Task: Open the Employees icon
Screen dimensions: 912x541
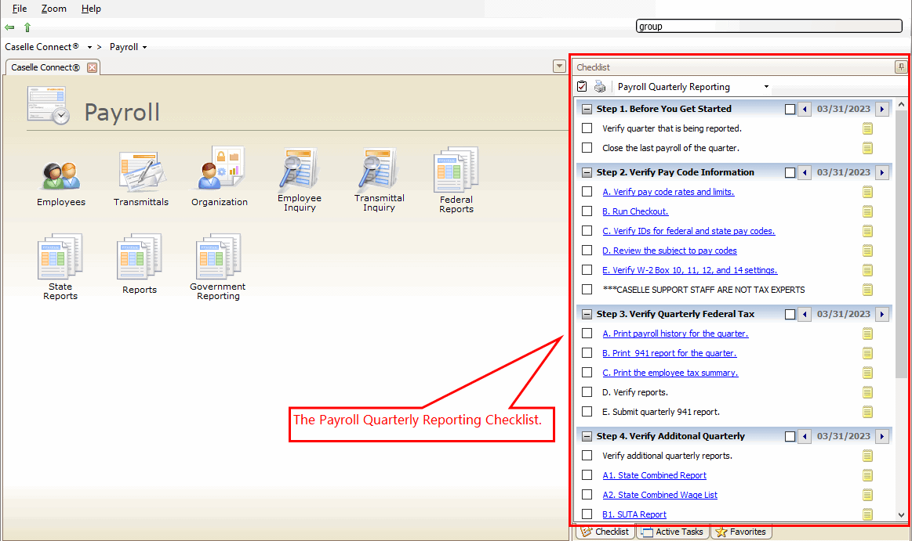Action: (61, 175)
